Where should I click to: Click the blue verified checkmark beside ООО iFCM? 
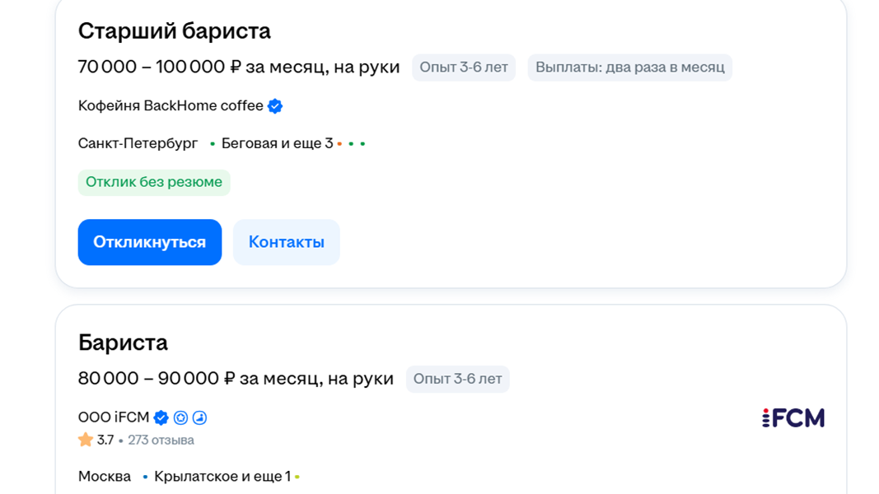(x=161, y=417)
